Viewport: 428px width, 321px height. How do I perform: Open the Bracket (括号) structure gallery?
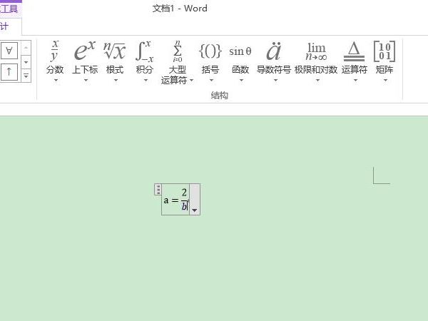coord(210,61)
